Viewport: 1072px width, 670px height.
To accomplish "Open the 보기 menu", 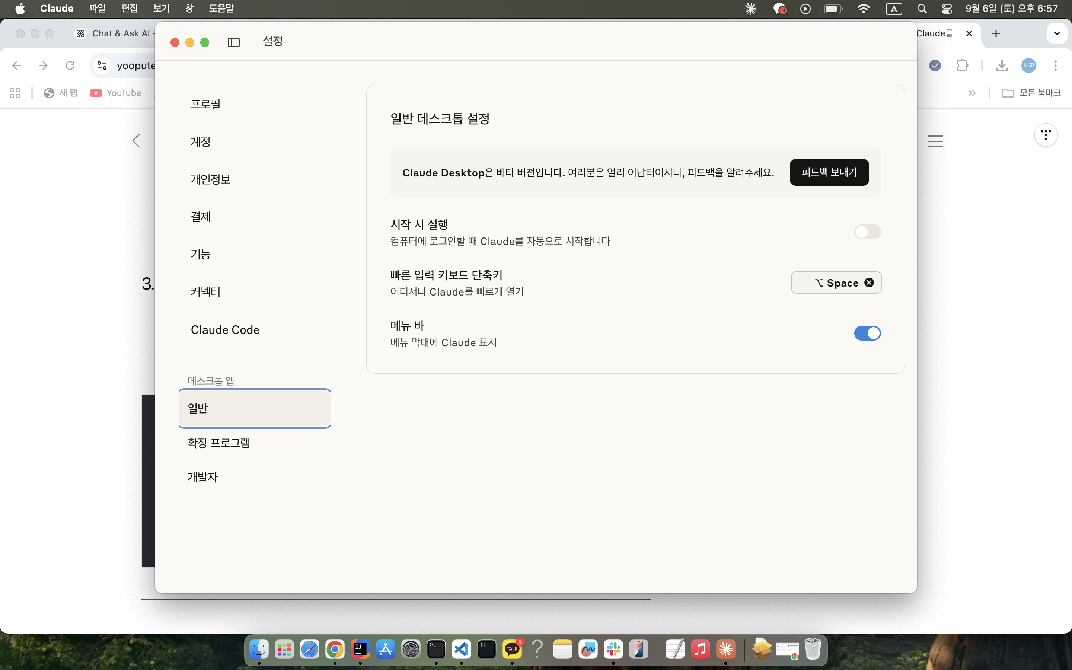I will [161, 9].
